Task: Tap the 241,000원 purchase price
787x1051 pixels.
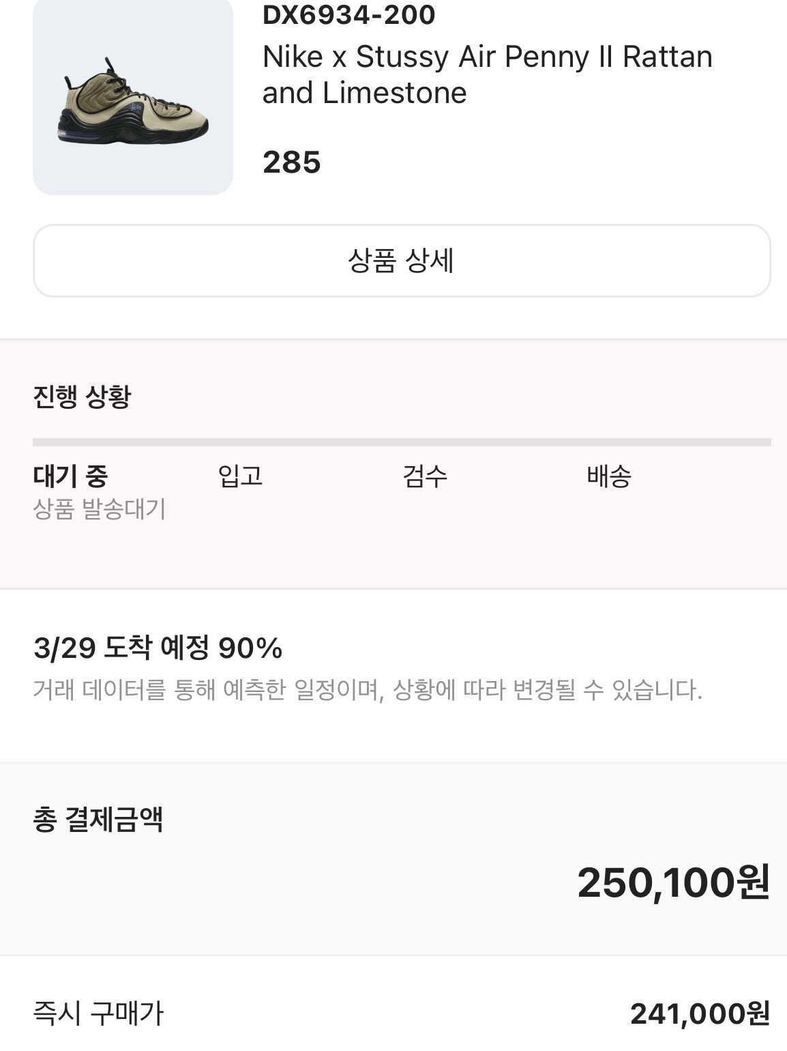Action: point(700,1013)
